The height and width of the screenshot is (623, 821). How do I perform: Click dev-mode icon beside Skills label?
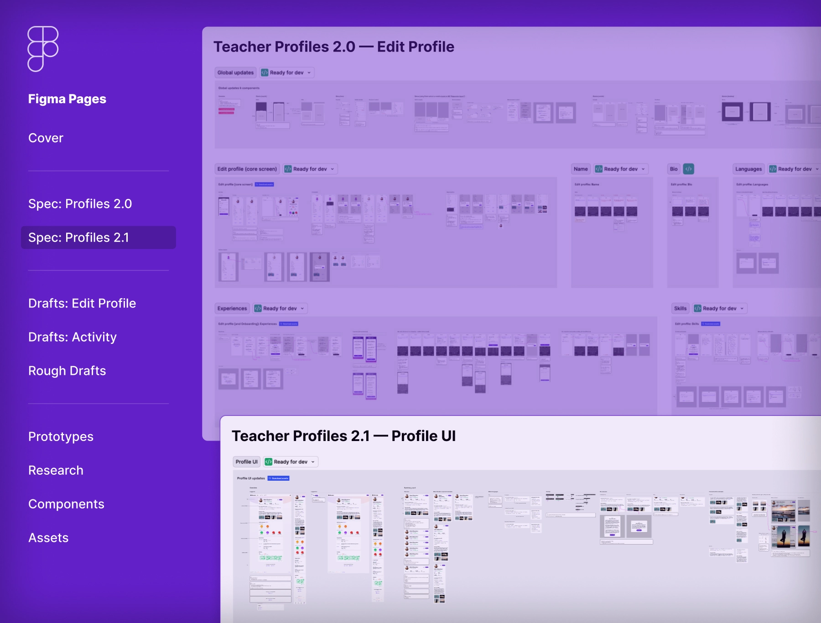tap(697, 308)
